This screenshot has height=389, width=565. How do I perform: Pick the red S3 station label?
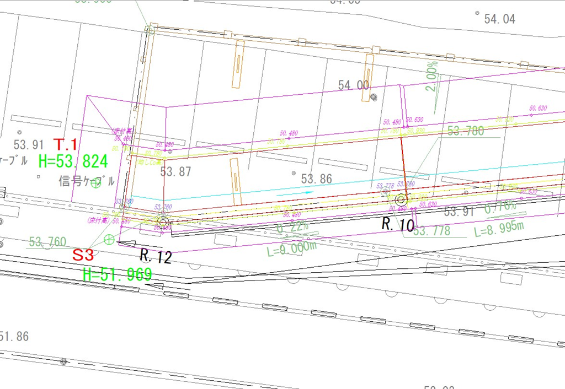[83, 255]
